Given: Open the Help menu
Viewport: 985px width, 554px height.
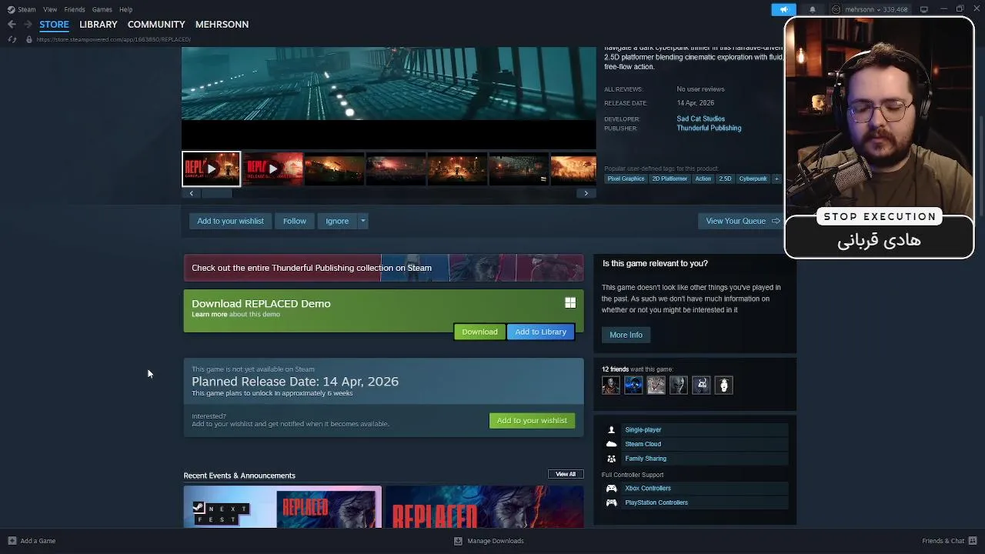Looking at the screenshot, I should [126, 9].
